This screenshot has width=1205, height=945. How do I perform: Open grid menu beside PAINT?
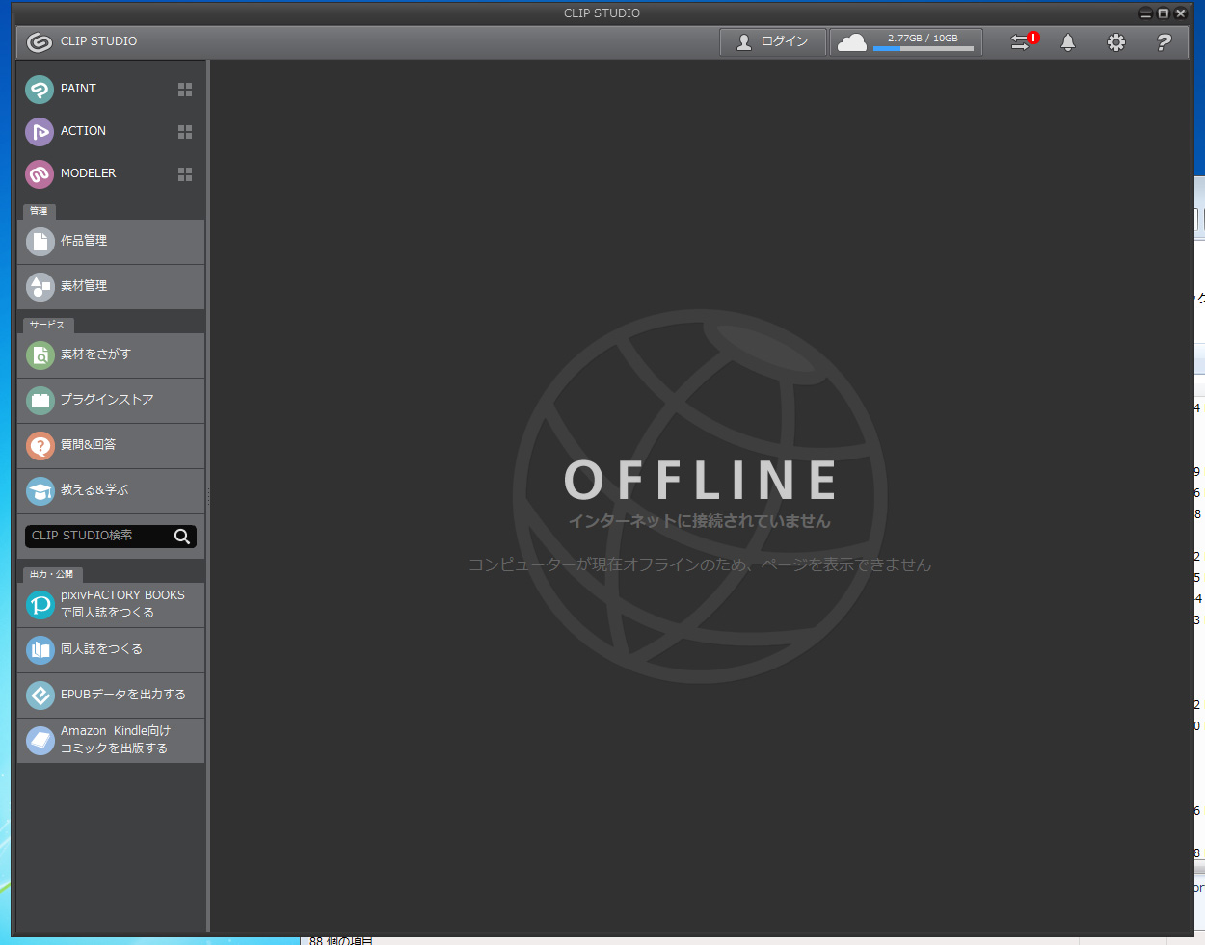coord(185,90)
